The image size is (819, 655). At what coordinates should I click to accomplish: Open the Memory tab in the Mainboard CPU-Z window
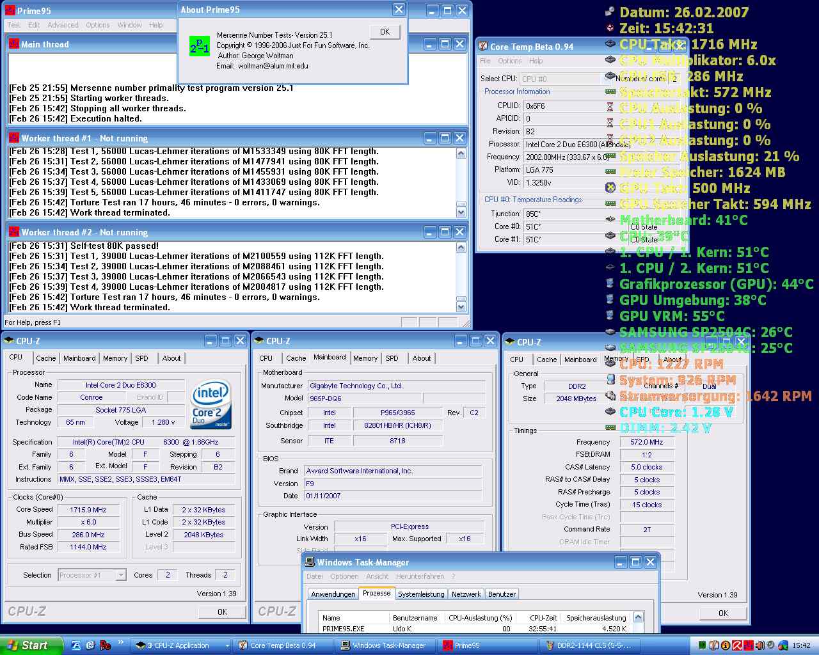pos(365,358)
